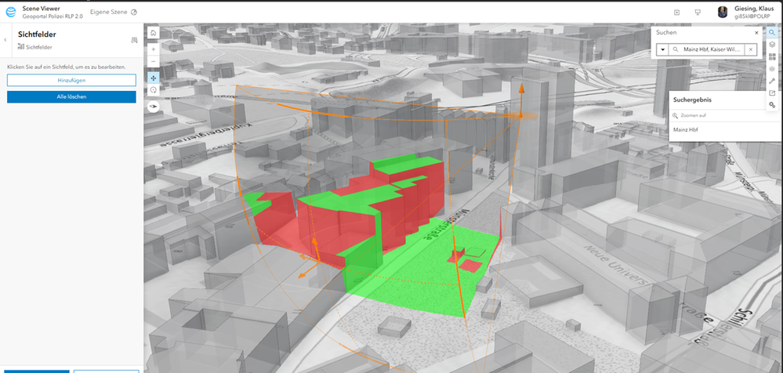783x373 pixels.
Task: Zoom out with the minus button
Action: coord(154,61)
